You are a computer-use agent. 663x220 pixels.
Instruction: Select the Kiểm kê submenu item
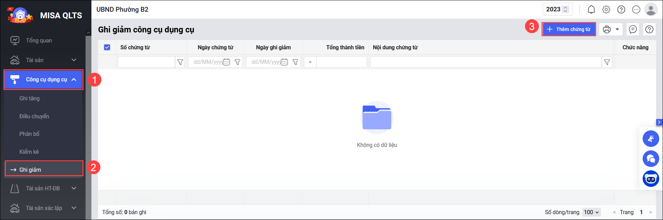click(29, 152)
